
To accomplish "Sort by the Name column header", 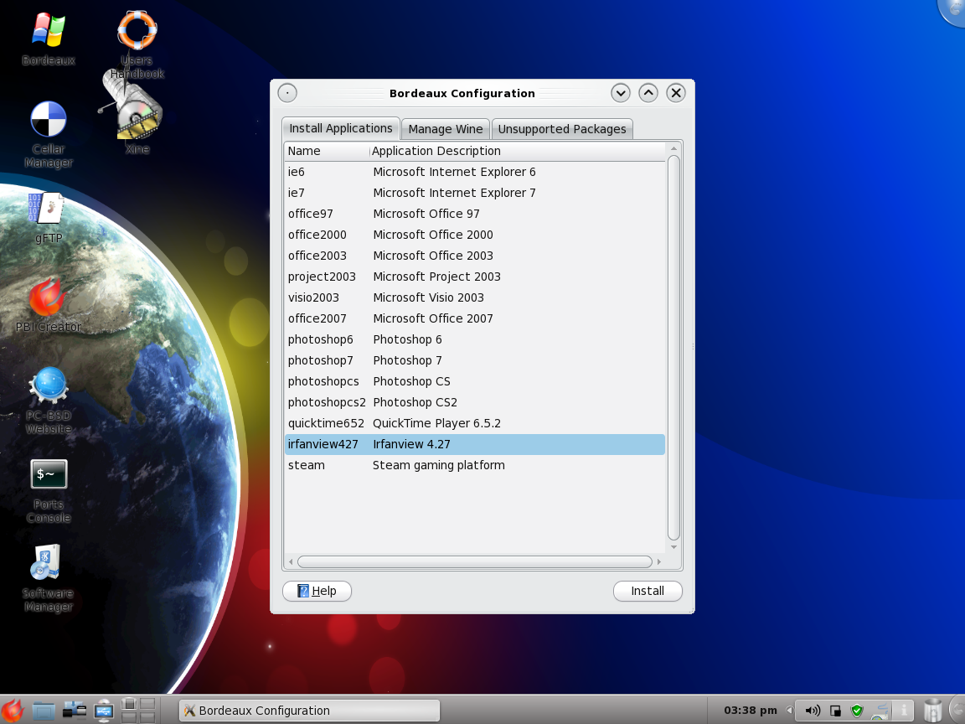I will (x=327, y=151).
